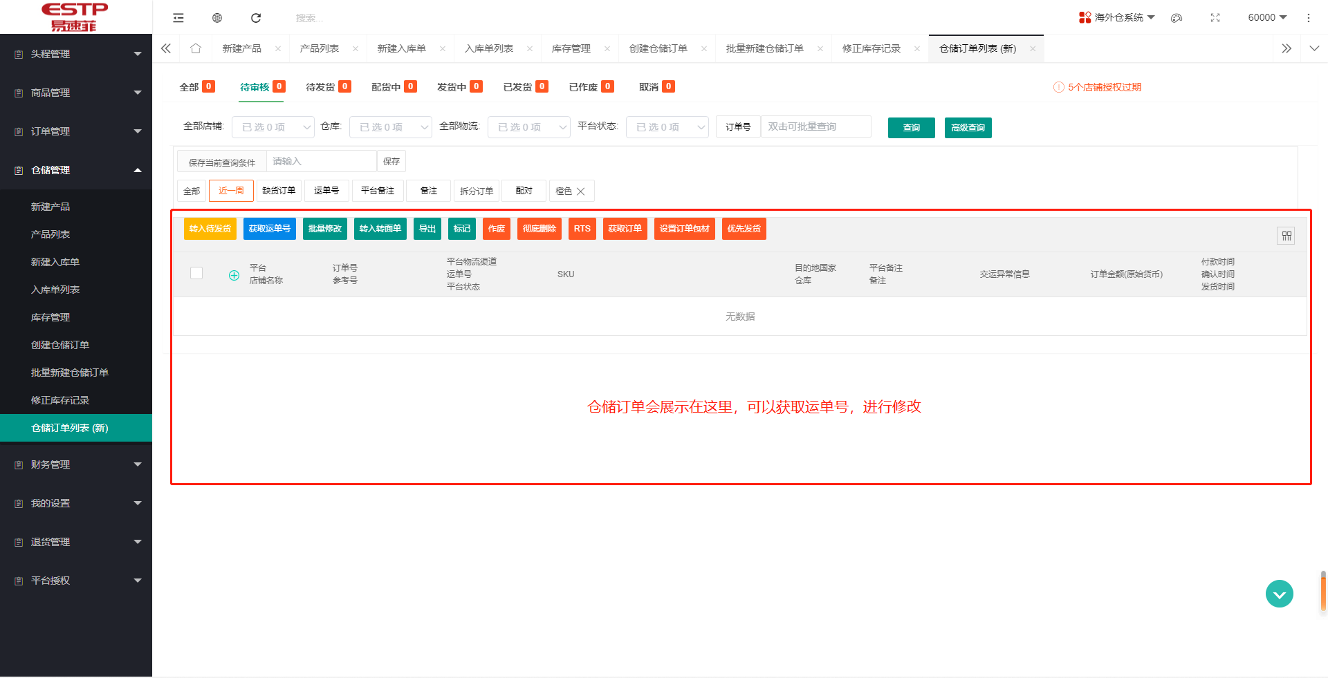Screen dimensions: 1328x678
Task: Click the 查询 search button
Action: (911, 127)
